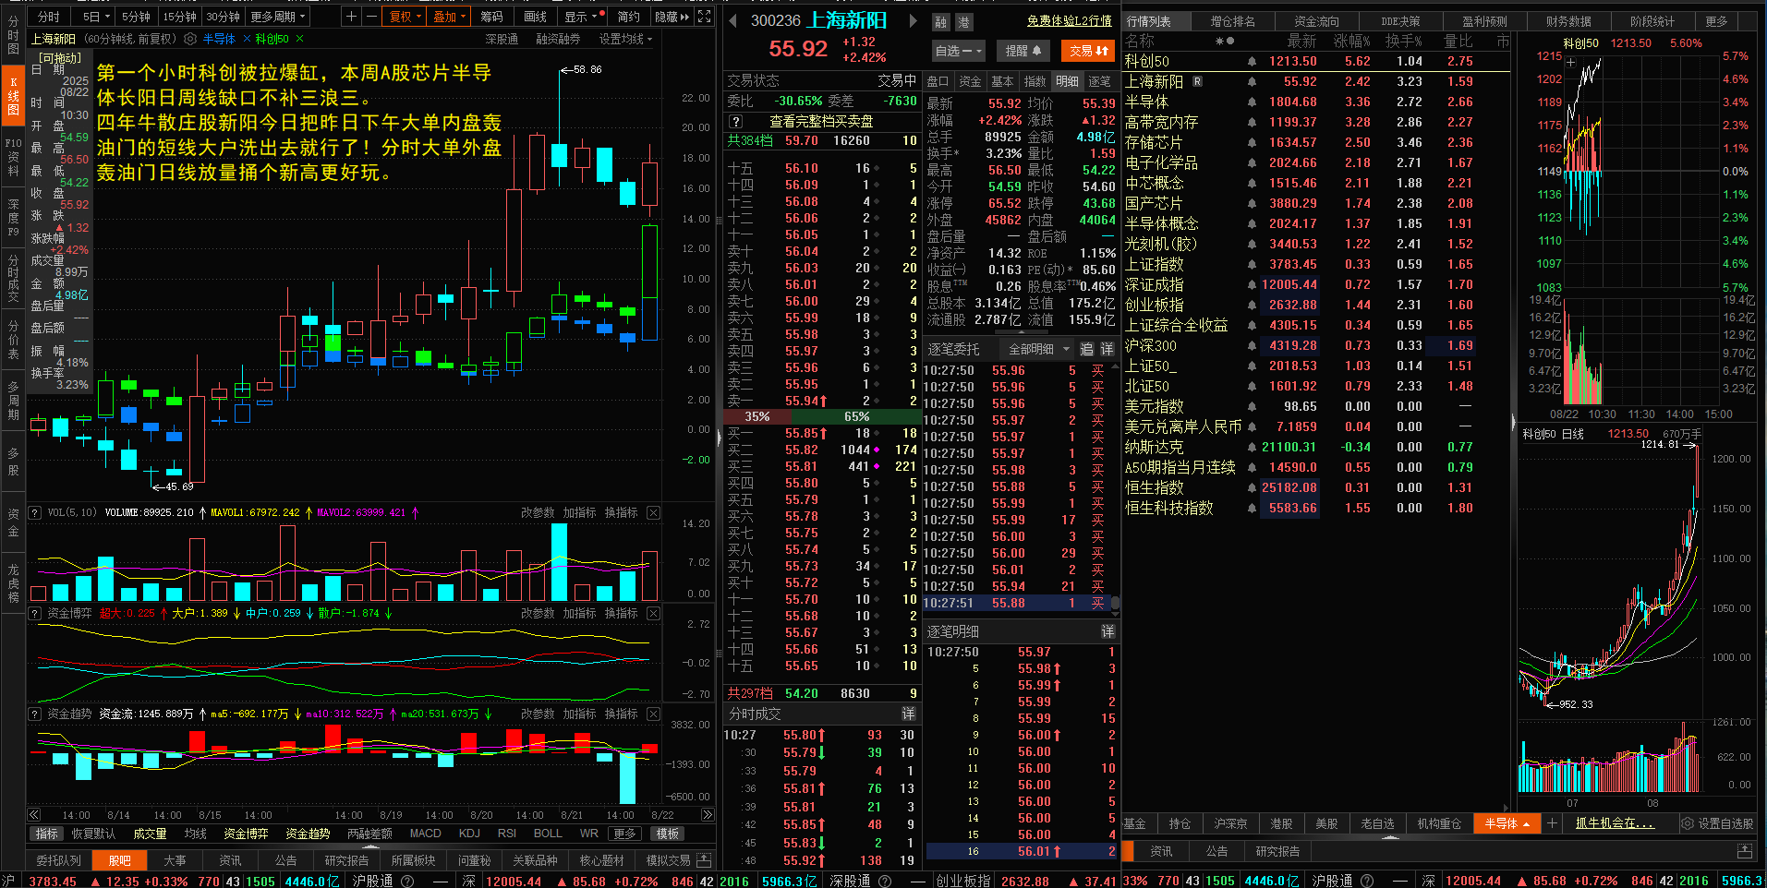Viewport: 1767px width, 888px height.
Task: Click 抓住机会在... link at bottom
Action: (x=1614, y=823)
